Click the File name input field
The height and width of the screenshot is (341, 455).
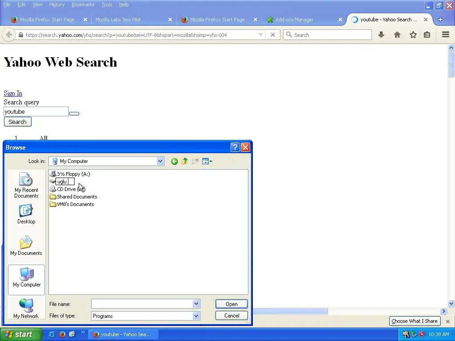(142, 304)
